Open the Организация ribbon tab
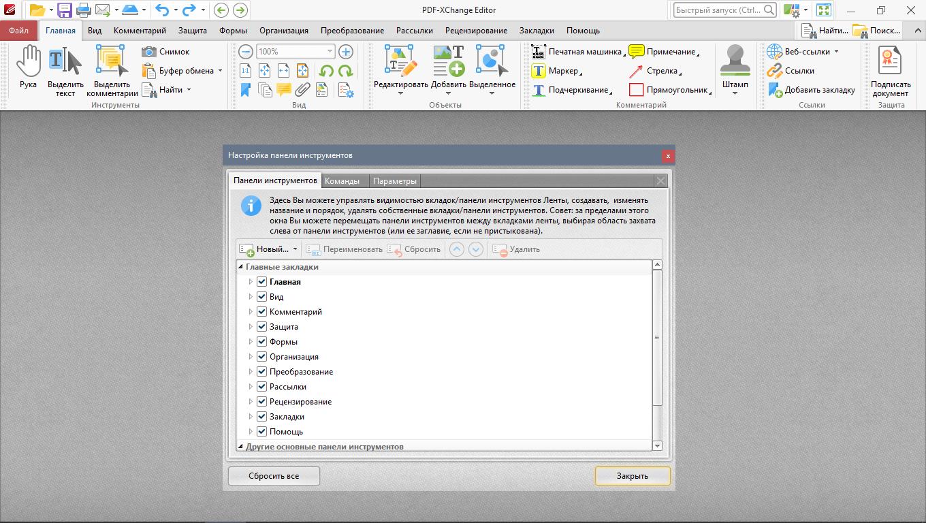 point(284,31)
